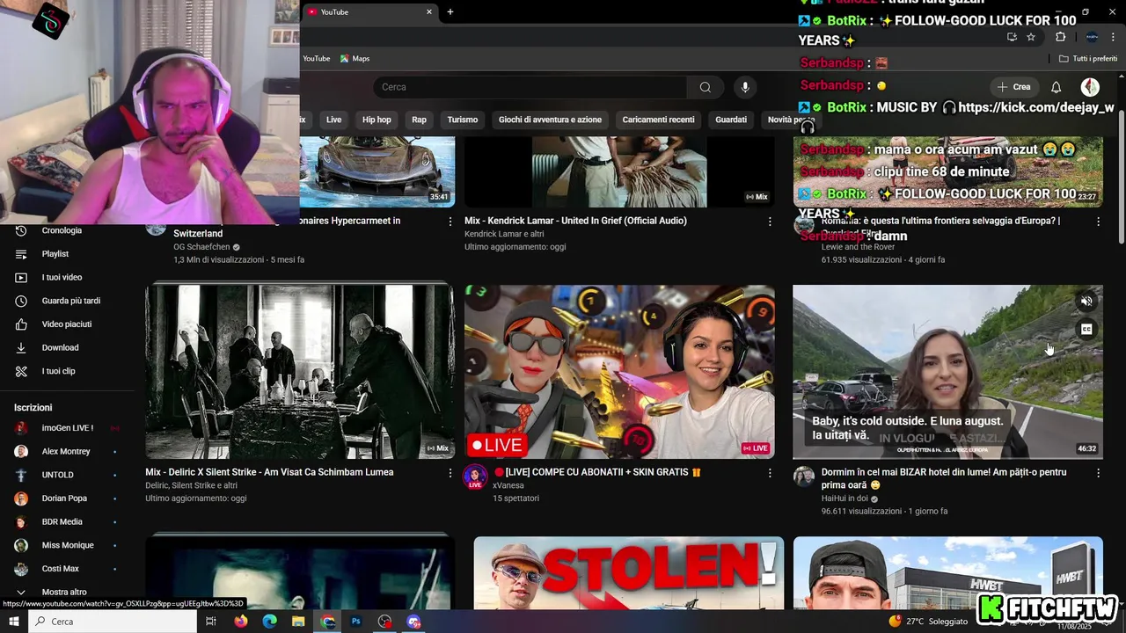Viewport: 1126px width, 633px height.
Task: Select Giochi di avventura e azione chip
Action: click(x=550, y=120)
